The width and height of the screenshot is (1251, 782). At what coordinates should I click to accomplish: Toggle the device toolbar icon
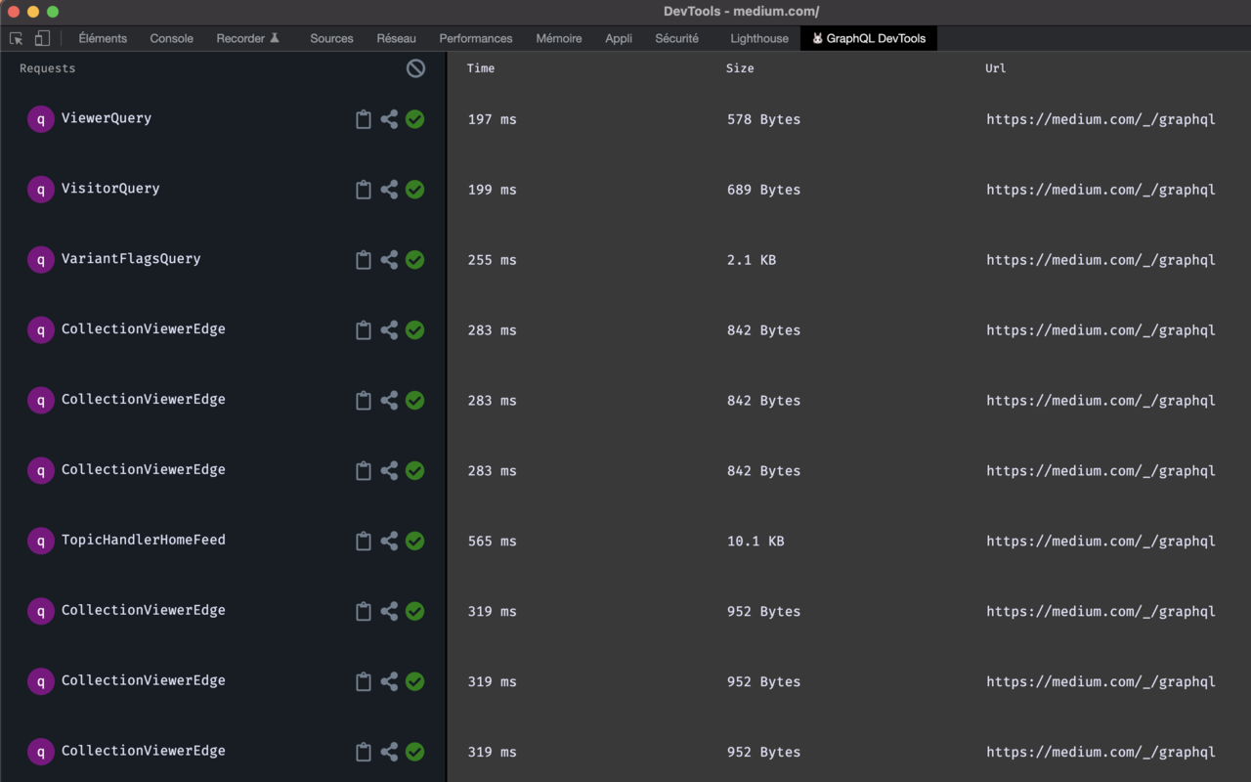[x=42, y=38]
